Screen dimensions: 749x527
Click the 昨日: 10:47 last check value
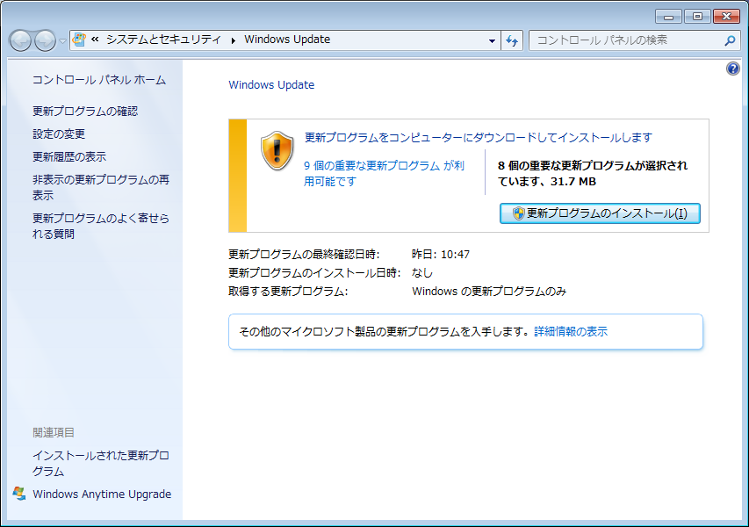pyautogui.click(x=441, y=254)
